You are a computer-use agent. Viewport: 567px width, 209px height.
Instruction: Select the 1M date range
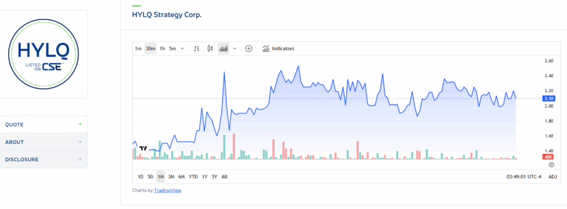161,177
